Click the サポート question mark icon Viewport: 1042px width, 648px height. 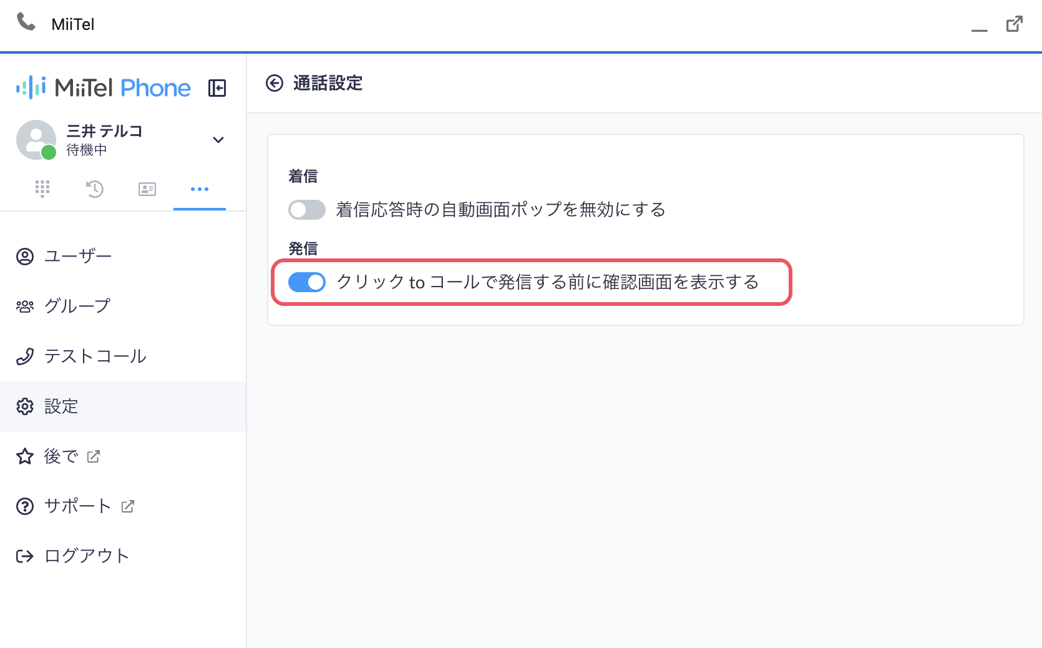25,506
